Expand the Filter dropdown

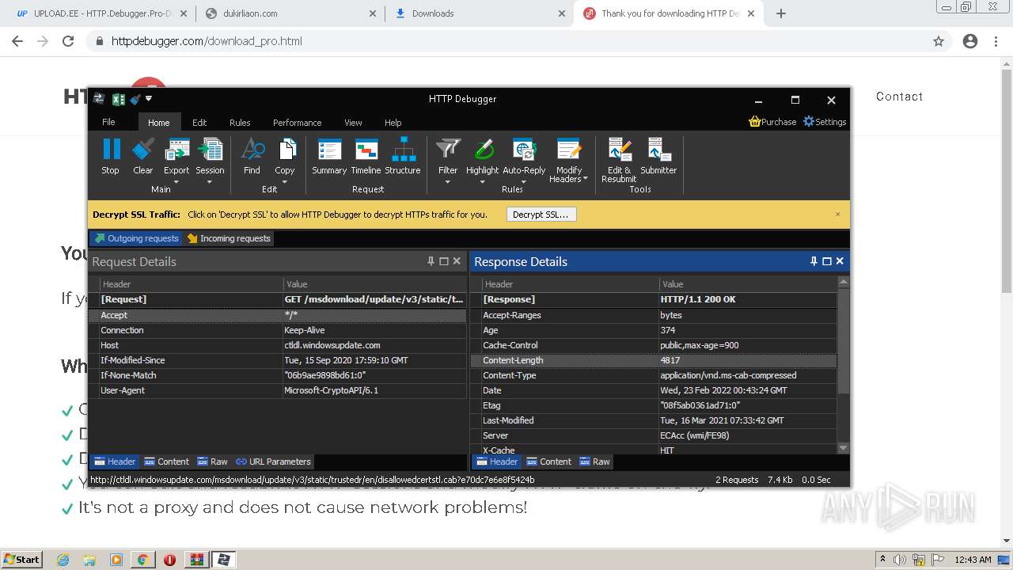click(x=448, y=181)
